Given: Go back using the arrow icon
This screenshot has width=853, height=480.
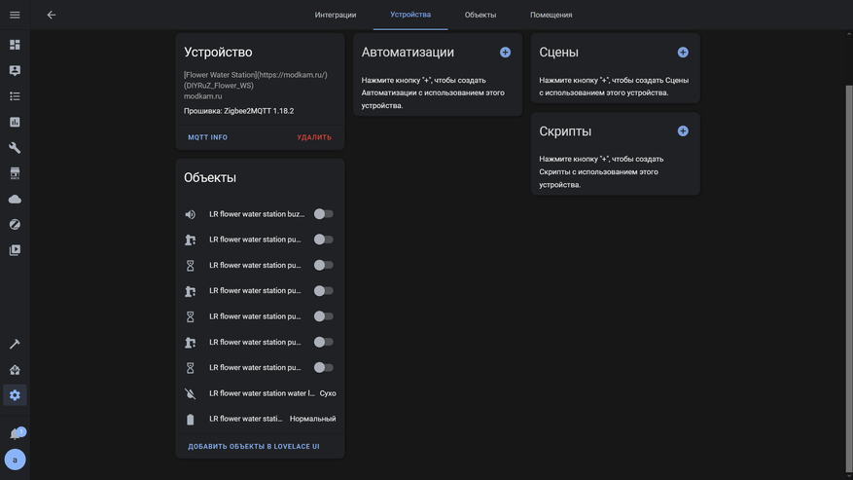Looking at the screenshot, I should [52, 15].
